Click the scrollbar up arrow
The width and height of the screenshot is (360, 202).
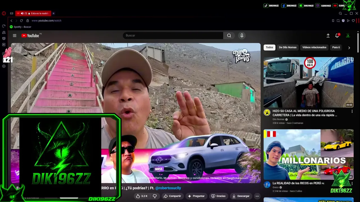pos(358,31)
